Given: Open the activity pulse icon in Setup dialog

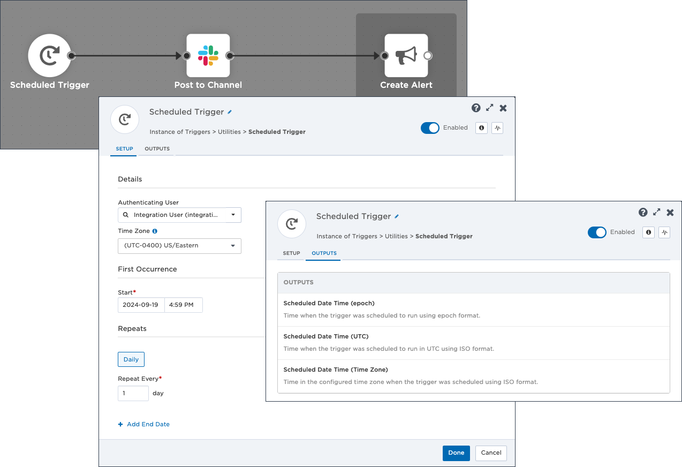Looking at the screenshot, I should tap(497, 128).
